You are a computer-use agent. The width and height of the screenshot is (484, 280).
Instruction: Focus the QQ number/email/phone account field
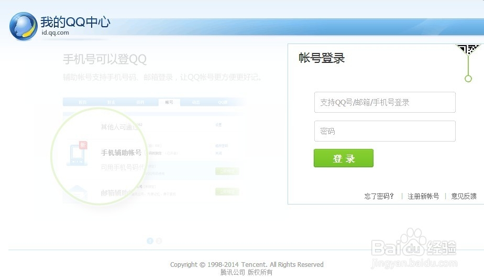click(384, 102)
